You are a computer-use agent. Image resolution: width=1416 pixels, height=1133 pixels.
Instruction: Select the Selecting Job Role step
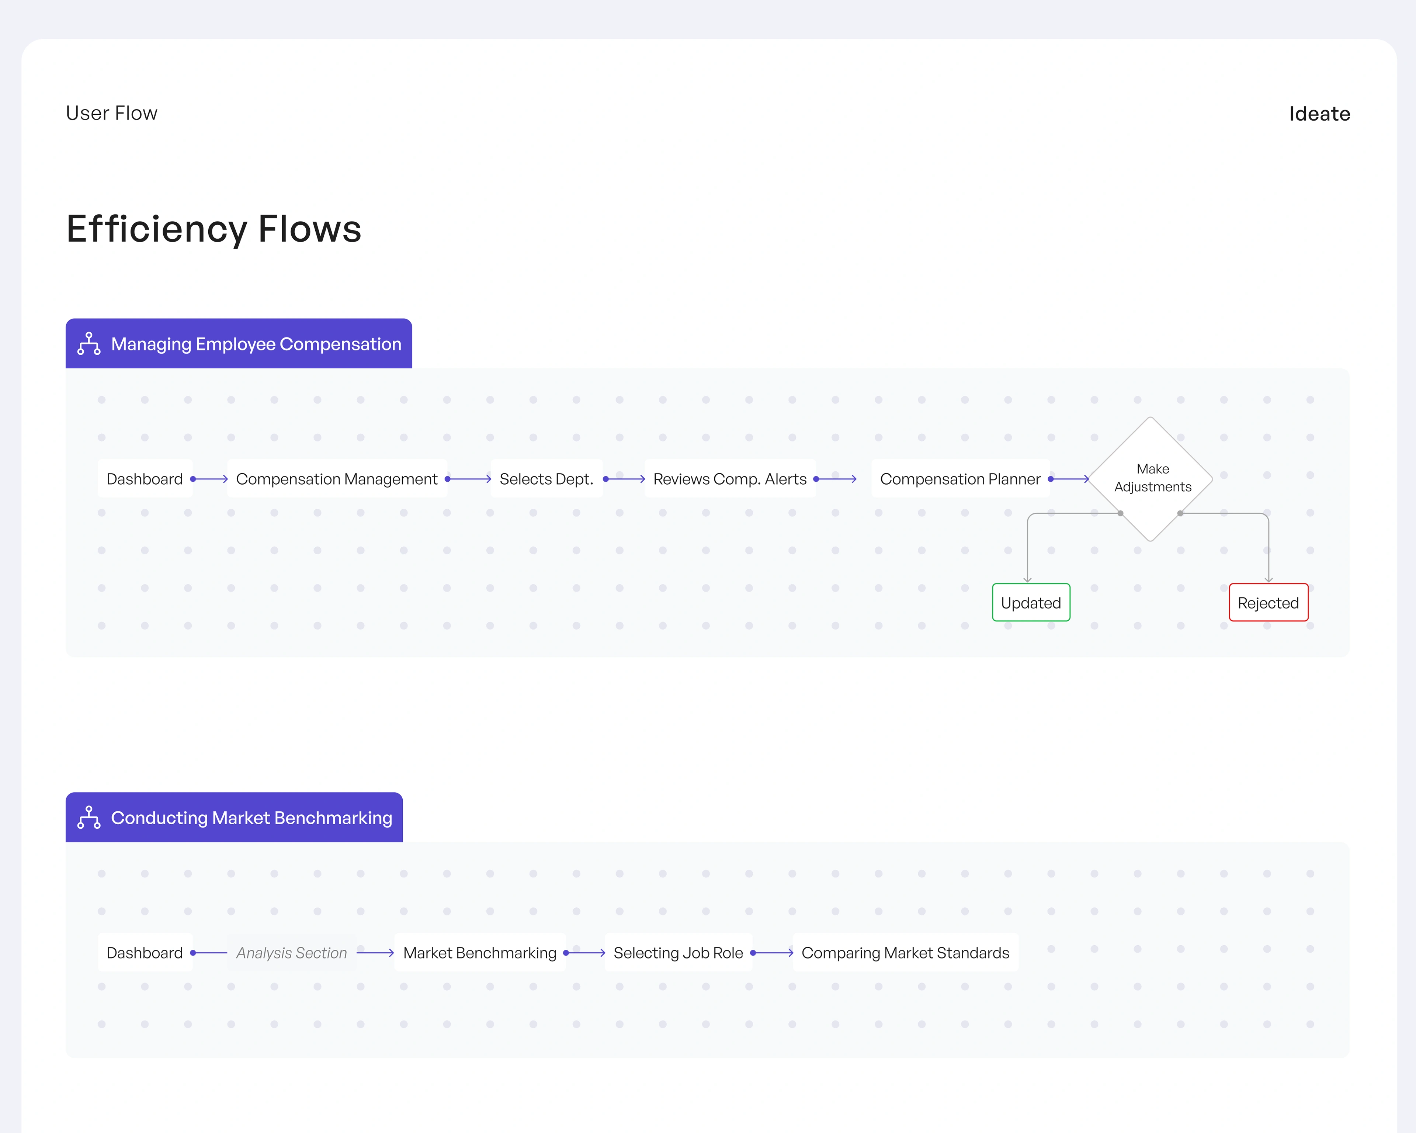678,952
